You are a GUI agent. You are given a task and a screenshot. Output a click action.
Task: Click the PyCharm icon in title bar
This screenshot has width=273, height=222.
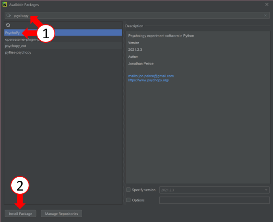coord(4,4)
